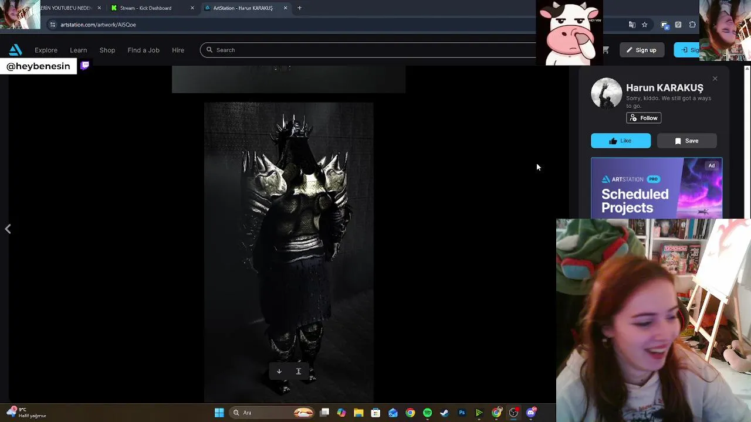
Task: Click the scroll down arrow on artwork
Action: [x=279, y=371]
